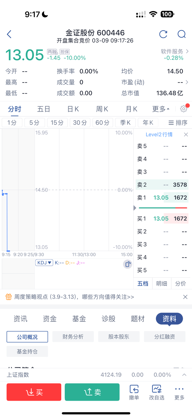
Task: Tap the red 买 buy button
Action: pos(34,392)
